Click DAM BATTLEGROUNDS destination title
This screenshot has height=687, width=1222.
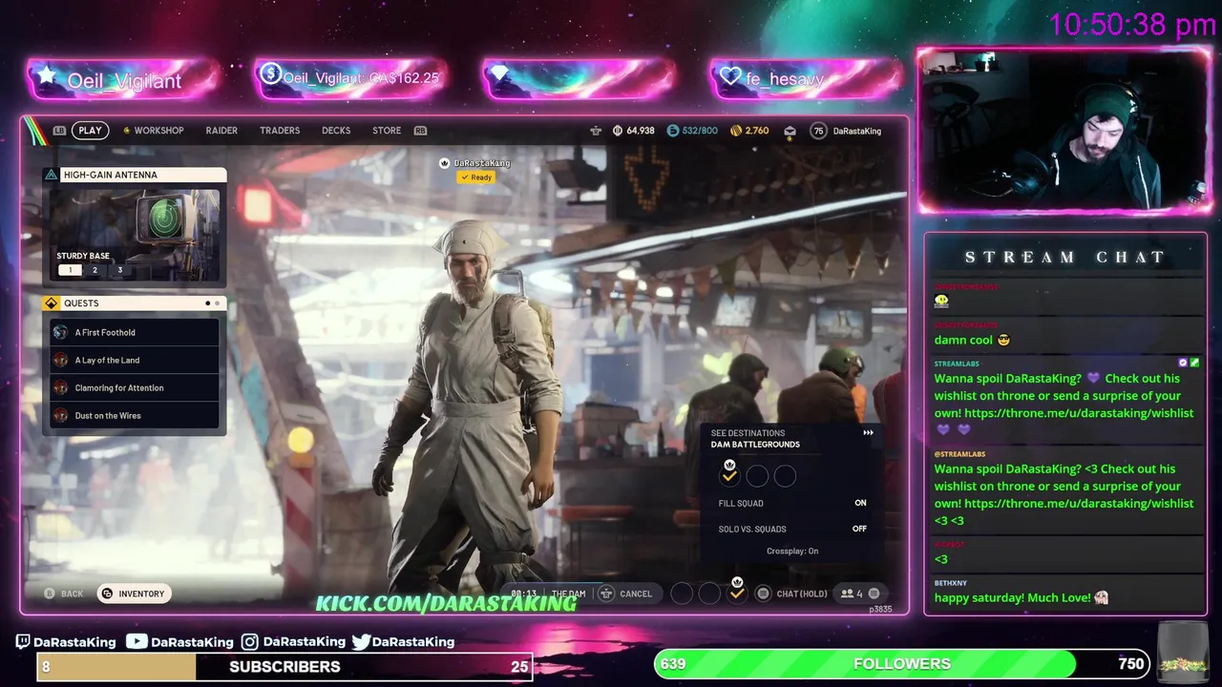pyautogui.click(x=755, y=445)
